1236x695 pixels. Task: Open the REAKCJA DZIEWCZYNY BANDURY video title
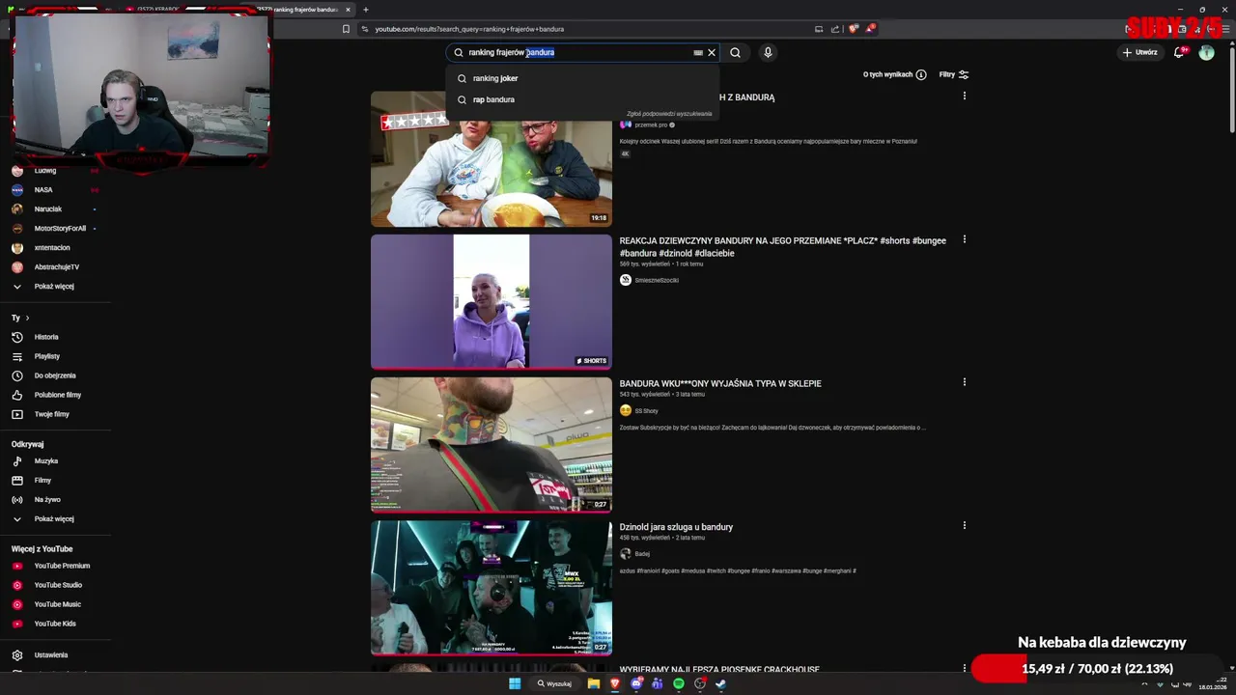tap(782, 246)
